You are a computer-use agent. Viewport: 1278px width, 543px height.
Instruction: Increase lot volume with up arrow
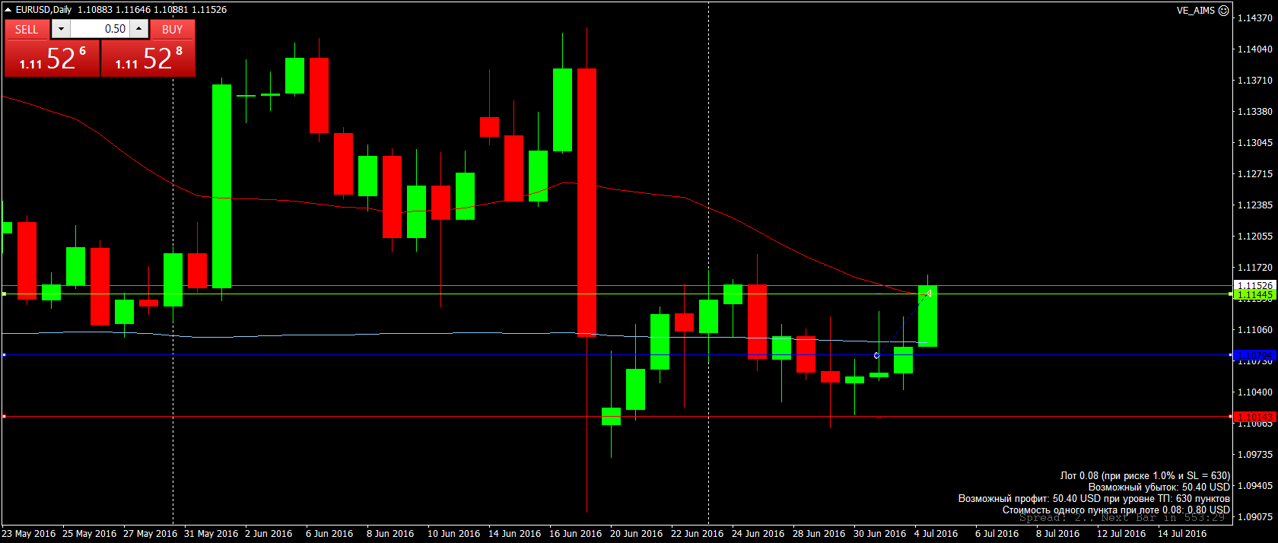[x=138, y=29]
